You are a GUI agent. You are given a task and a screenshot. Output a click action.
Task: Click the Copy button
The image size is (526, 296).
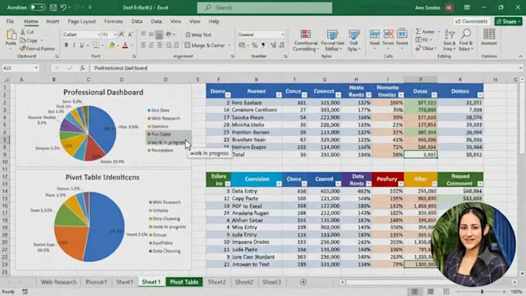[29, 40]
